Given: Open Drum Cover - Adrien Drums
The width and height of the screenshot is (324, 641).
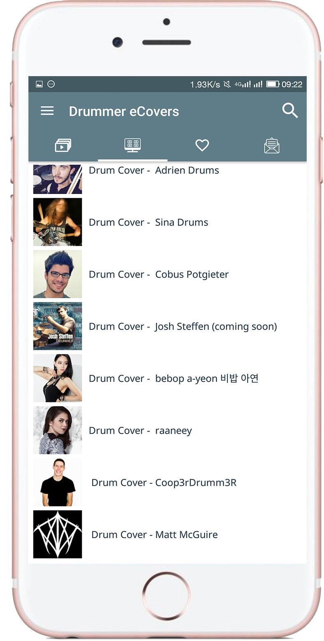Looking at the screenshot, I should point(167,179).
